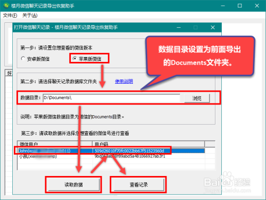Maximize the main 楼月 application window
This screenshot has height=200, width=266.
pos(240,6)
